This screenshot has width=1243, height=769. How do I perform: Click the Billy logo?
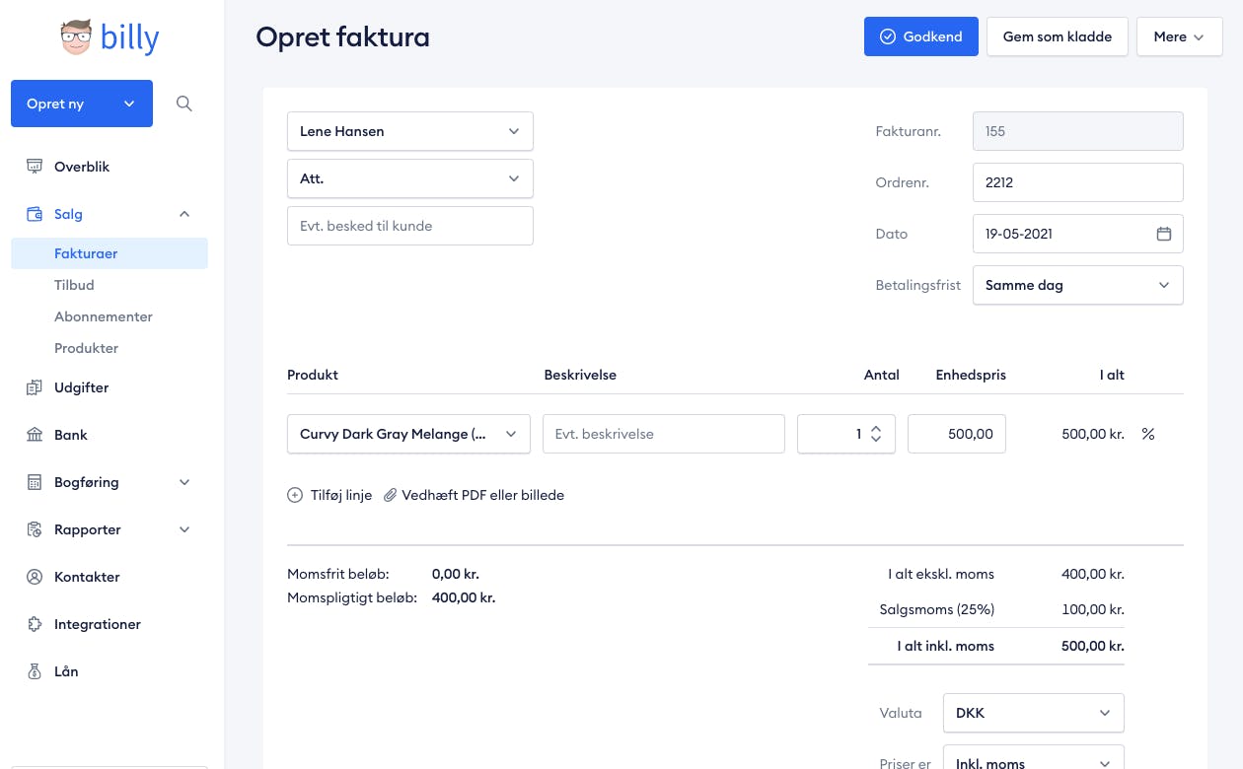point(110,37)
